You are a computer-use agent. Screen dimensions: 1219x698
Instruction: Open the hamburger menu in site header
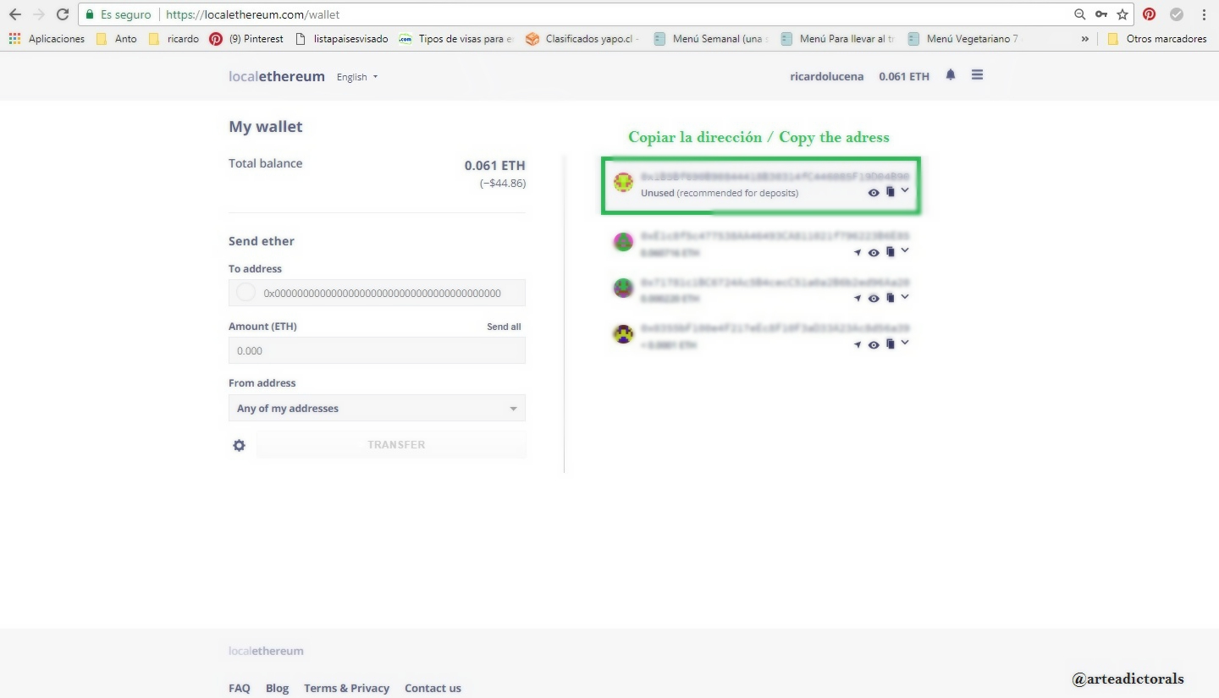pyautogui.click(x=977, y=75)
